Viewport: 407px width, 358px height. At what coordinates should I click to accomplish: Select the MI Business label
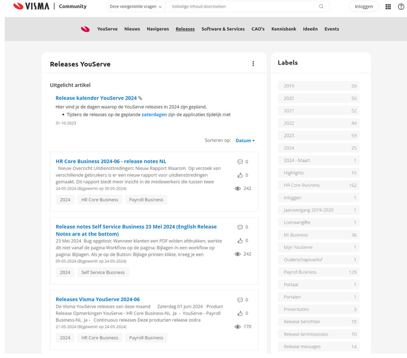[x=319, y=235]
